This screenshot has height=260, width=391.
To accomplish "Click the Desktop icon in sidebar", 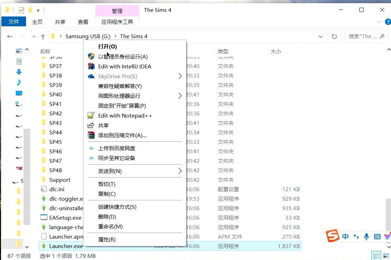I will pos(19,93).
